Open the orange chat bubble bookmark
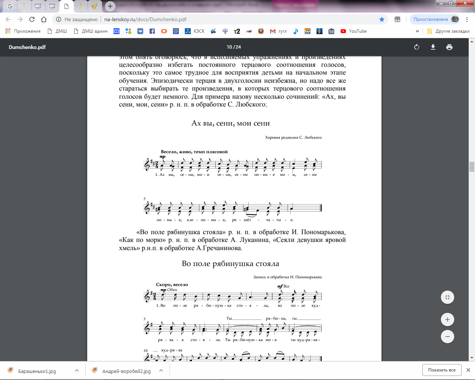 click(x=164, y=31)
